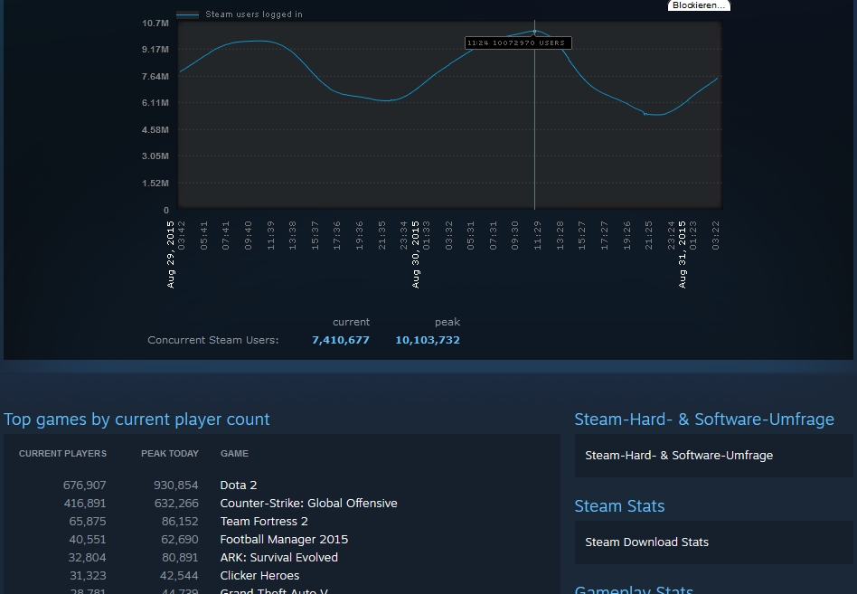
Task: Click the PEAK TODAY column header
Action: point(170,454)
